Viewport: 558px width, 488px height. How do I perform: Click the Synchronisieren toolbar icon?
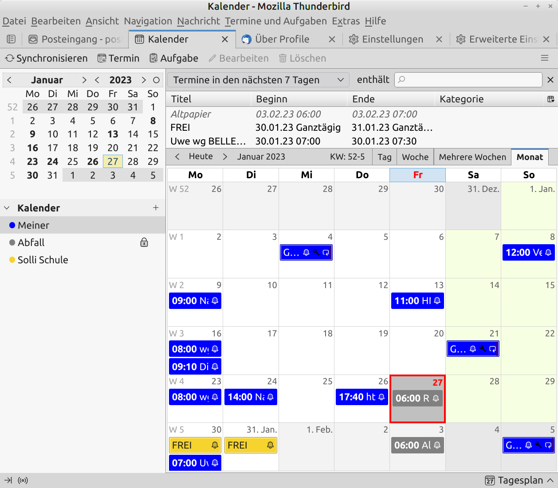(x=10, y=59)
